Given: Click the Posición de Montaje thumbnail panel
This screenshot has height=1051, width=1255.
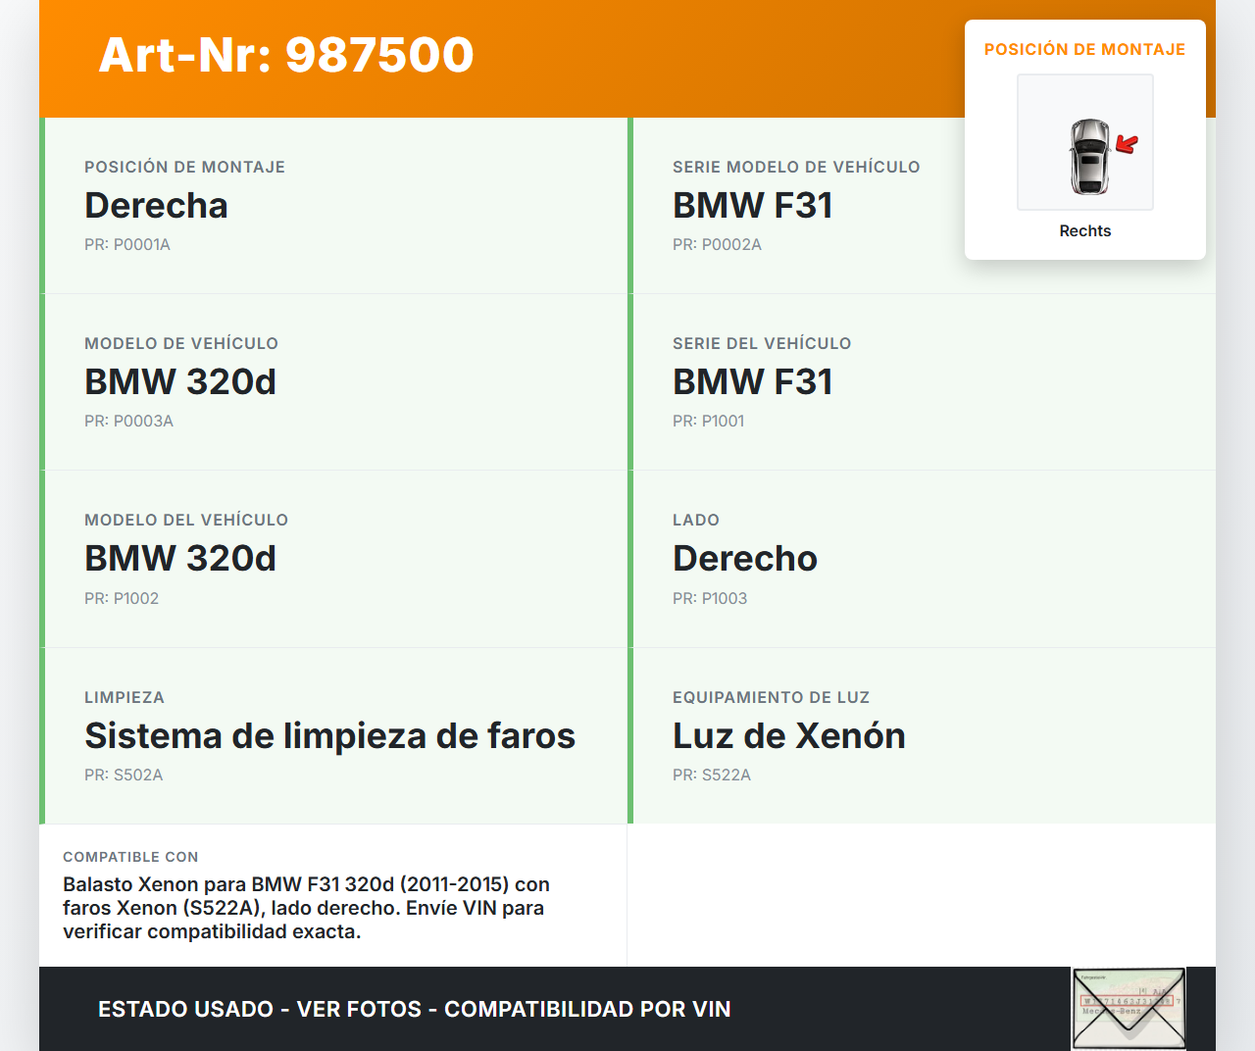Looking at the screenshot, I should [1084, 137].
